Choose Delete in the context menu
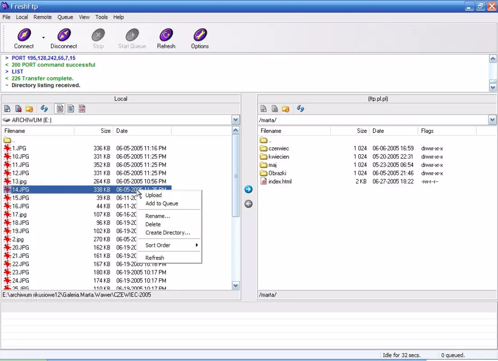 click(x=169, y=224)
